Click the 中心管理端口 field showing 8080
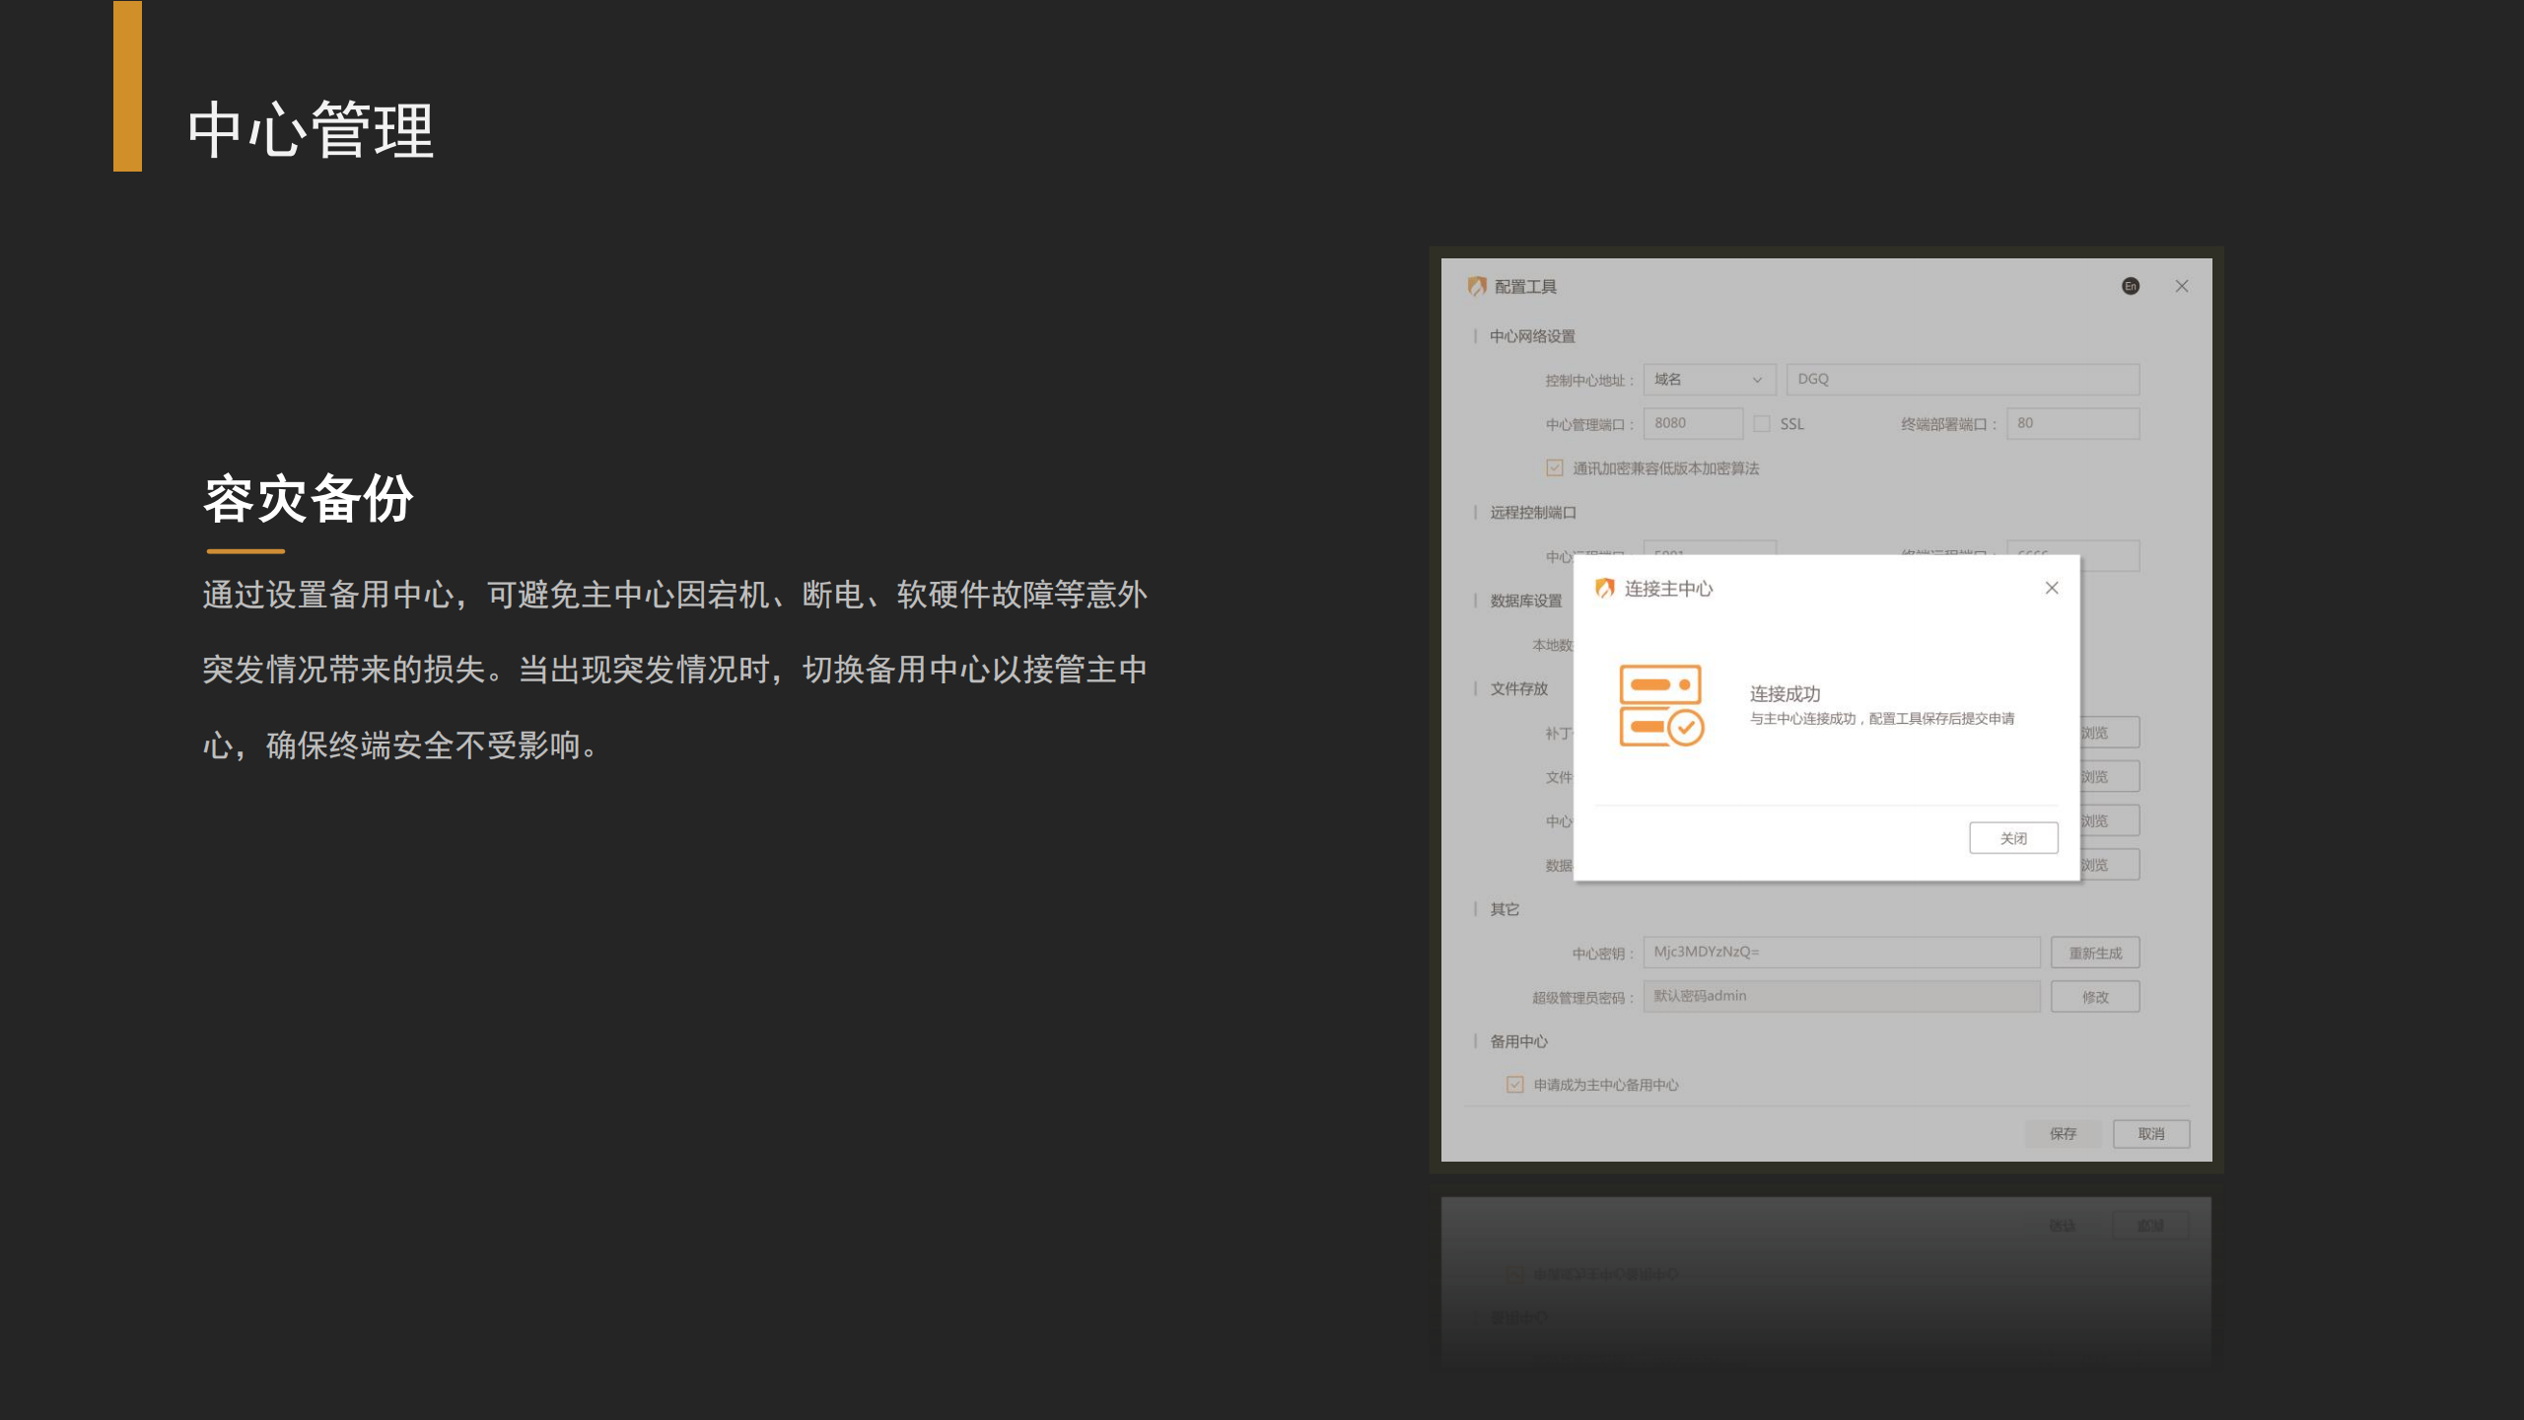Screen dimensions: 2524x1420 [1693, 424]
